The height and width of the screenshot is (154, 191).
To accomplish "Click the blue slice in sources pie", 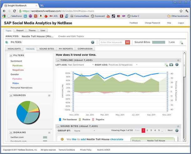I will tap(21, 113).
